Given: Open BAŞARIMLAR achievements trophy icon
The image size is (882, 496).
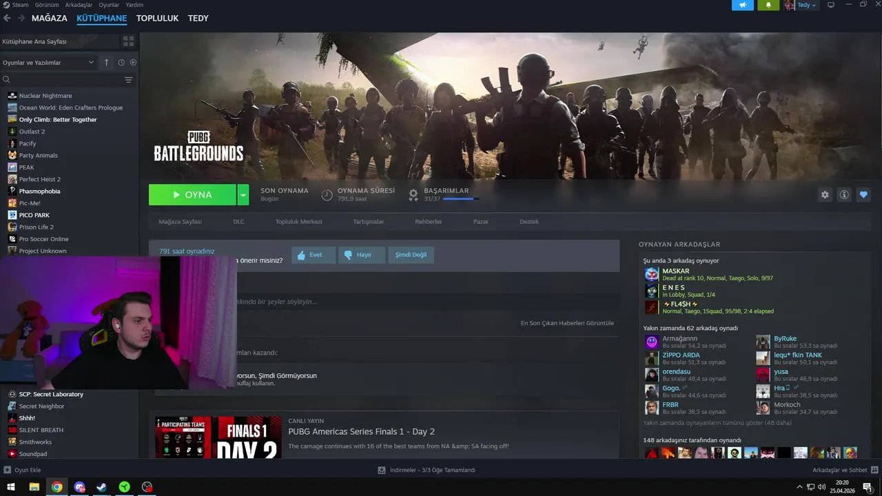Looking at the screenshot, I should 413,195.
